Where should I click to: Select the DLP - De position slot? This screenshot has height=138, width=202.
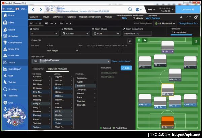[167, 90]
